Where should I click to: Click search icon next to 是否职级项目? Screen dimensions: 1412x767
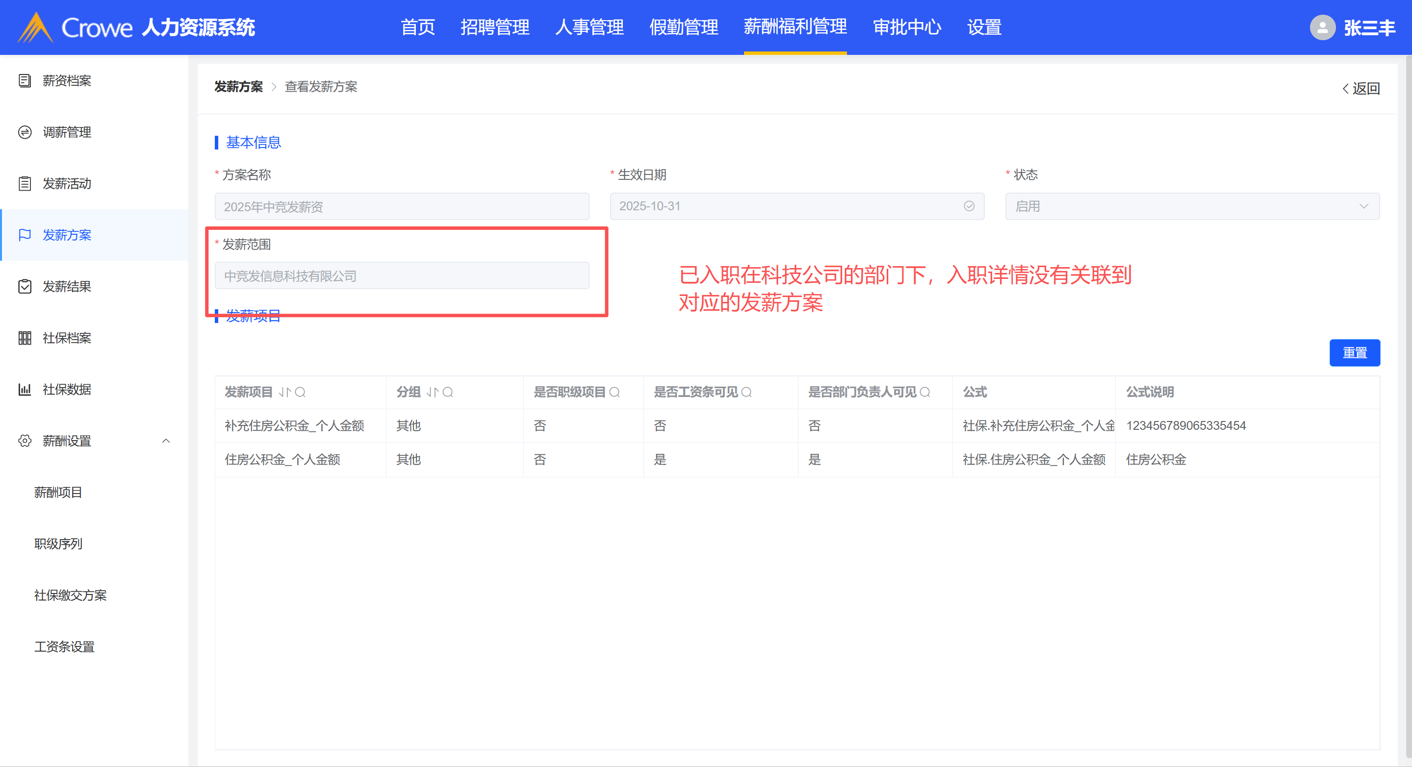tap(615, 392)
